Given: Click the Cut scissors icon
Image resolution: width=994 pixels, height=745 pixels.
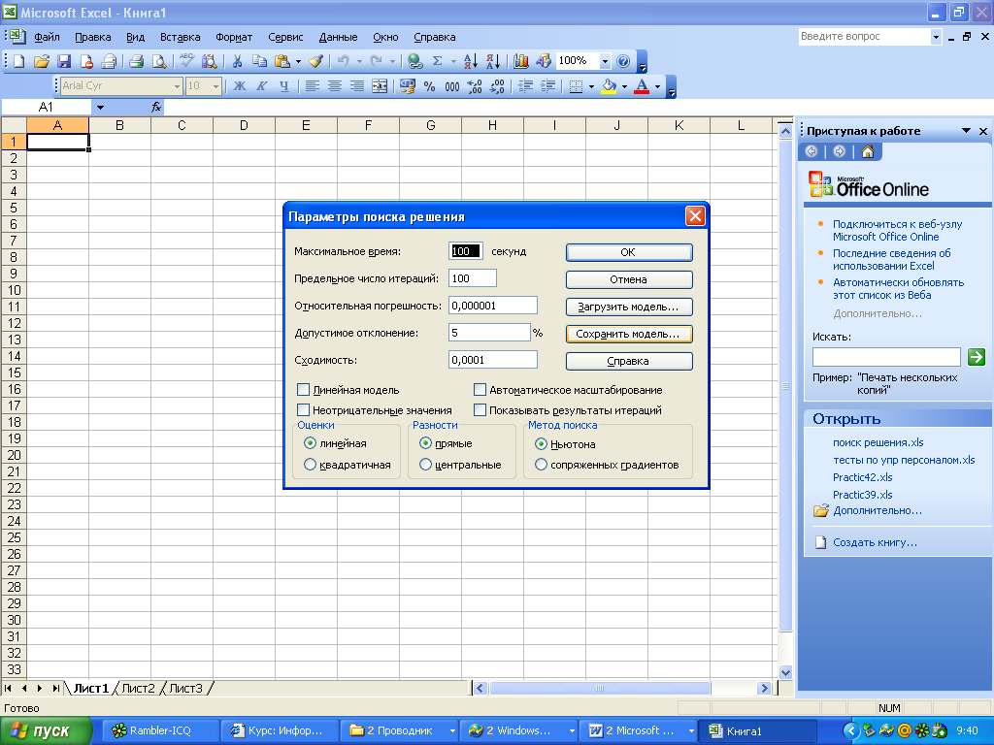Looking at the screenshot, I should 237,61.
